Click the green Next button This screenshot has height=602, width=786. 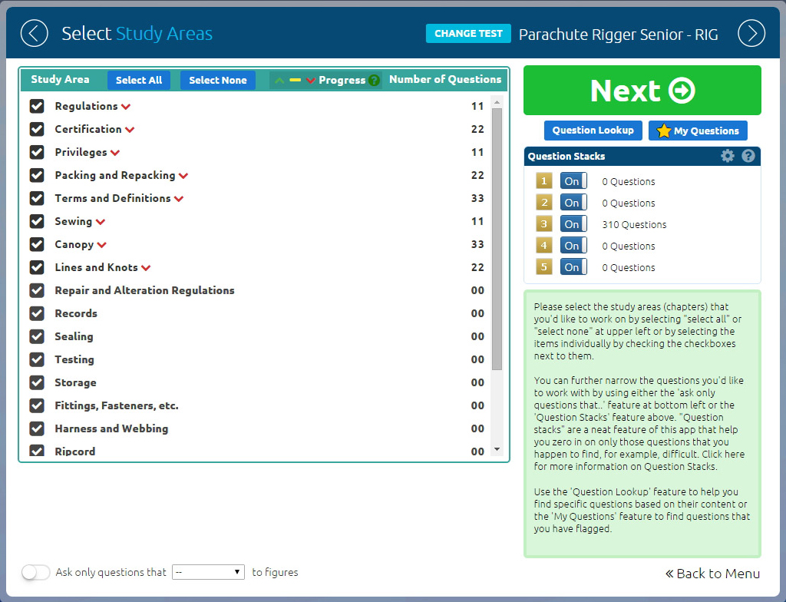[642, 91]
